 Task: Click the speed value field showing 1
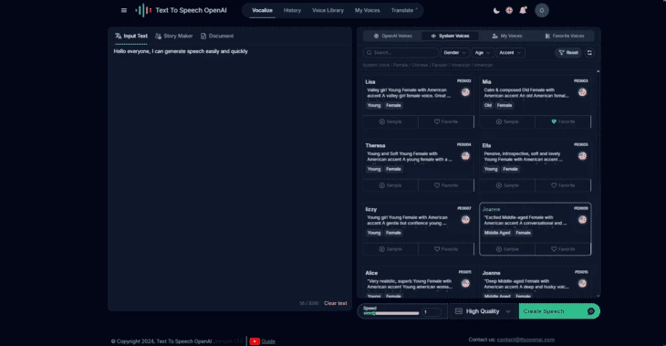(x=432, y=312)
